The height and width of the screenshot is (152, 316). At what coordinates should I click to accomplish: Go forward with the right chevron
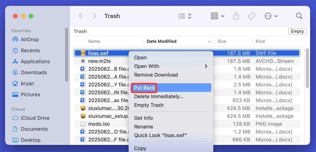pos(95,16)
